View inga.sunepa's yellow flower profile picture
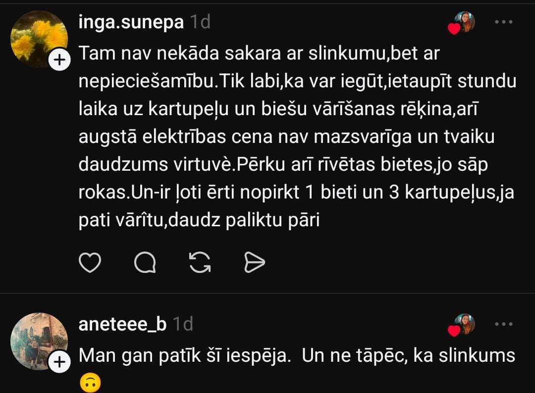535x393 pixels. point(39,39)
